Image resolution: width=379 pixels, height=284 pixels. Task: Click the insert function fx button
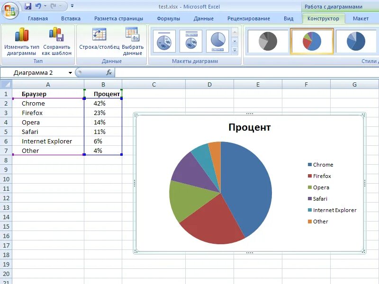pos(109,72)
